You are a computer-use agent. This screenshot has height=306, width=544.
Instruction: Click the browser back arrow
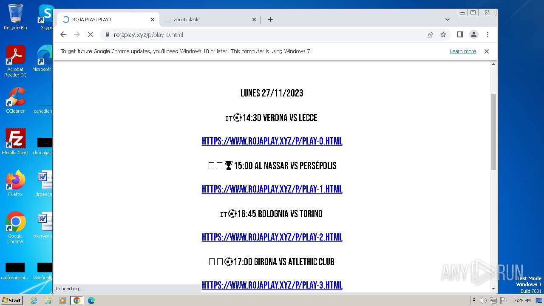click(x=63, y=35)
